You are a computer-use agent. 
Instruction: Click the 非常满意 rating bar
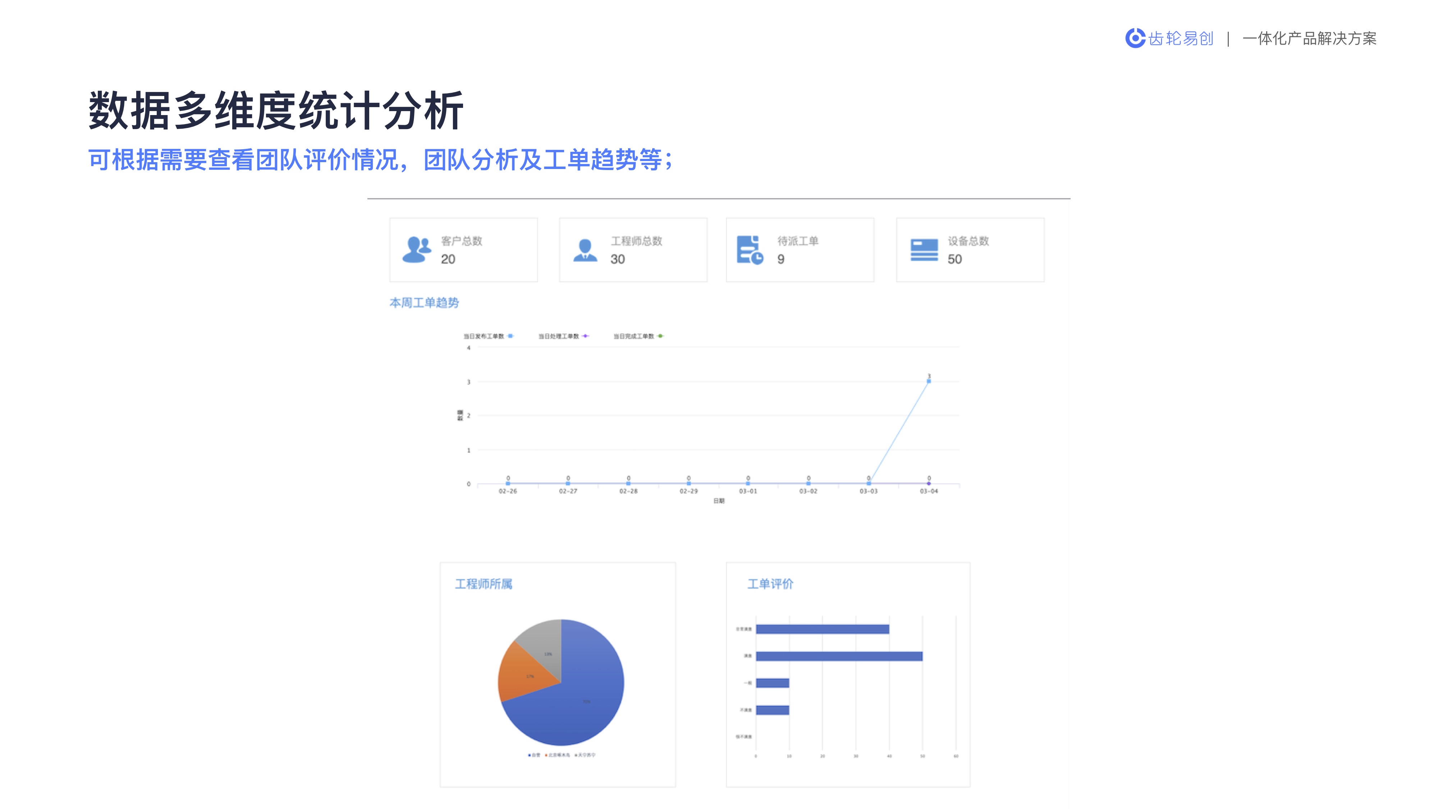click(x=822, y=629)
